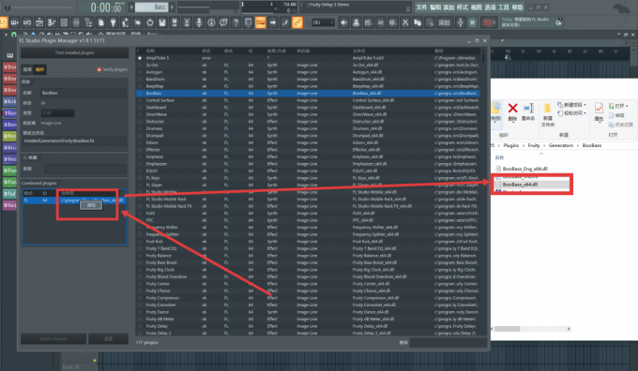Click the right arrow icon in toolbar
Viewport: 638px width, 371px height.
[273, 22]
